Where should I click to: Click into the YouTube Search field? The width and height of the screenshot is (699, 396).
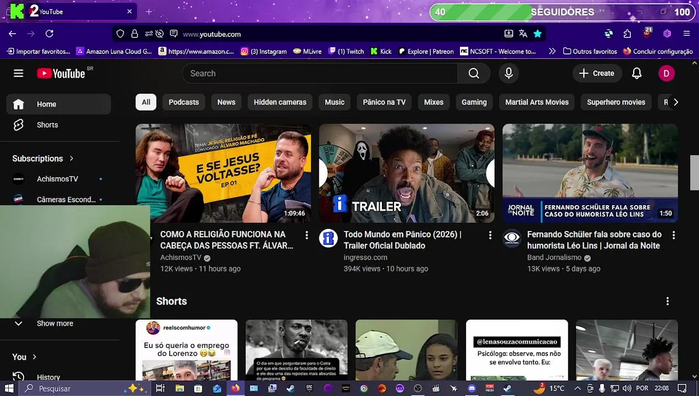click(x=320, y=73)
